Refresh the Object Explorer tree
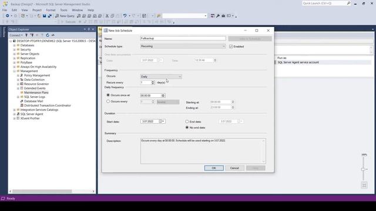The width and height of the screenshot is (376, 211). [48, 35]
